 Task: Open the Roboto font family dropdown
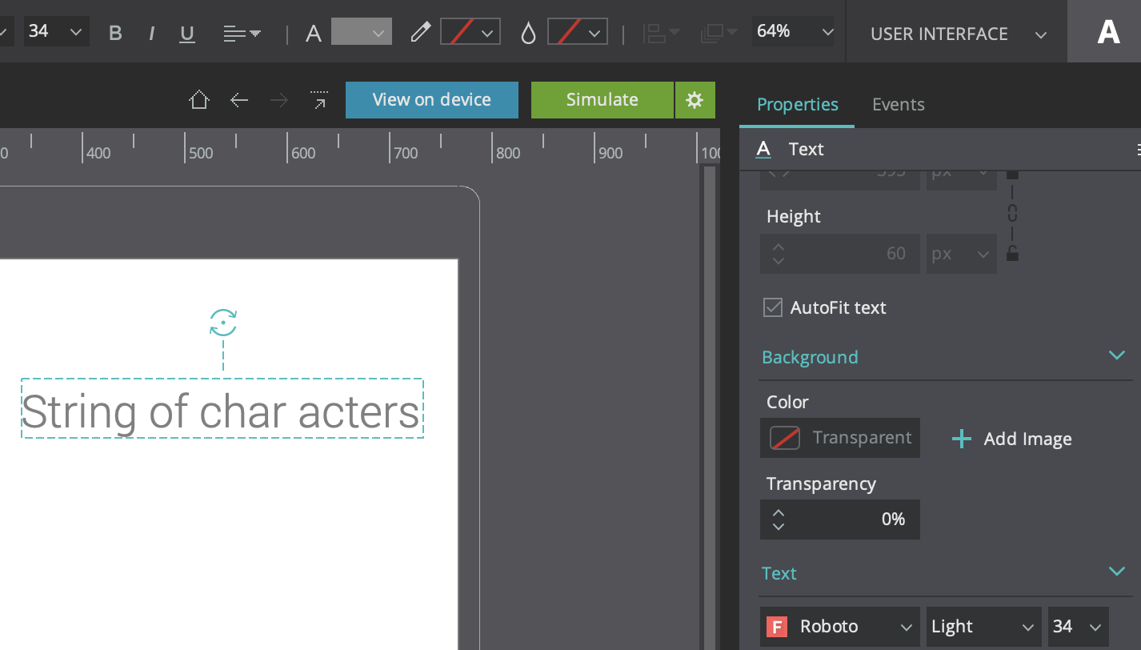tap(840, 627)
